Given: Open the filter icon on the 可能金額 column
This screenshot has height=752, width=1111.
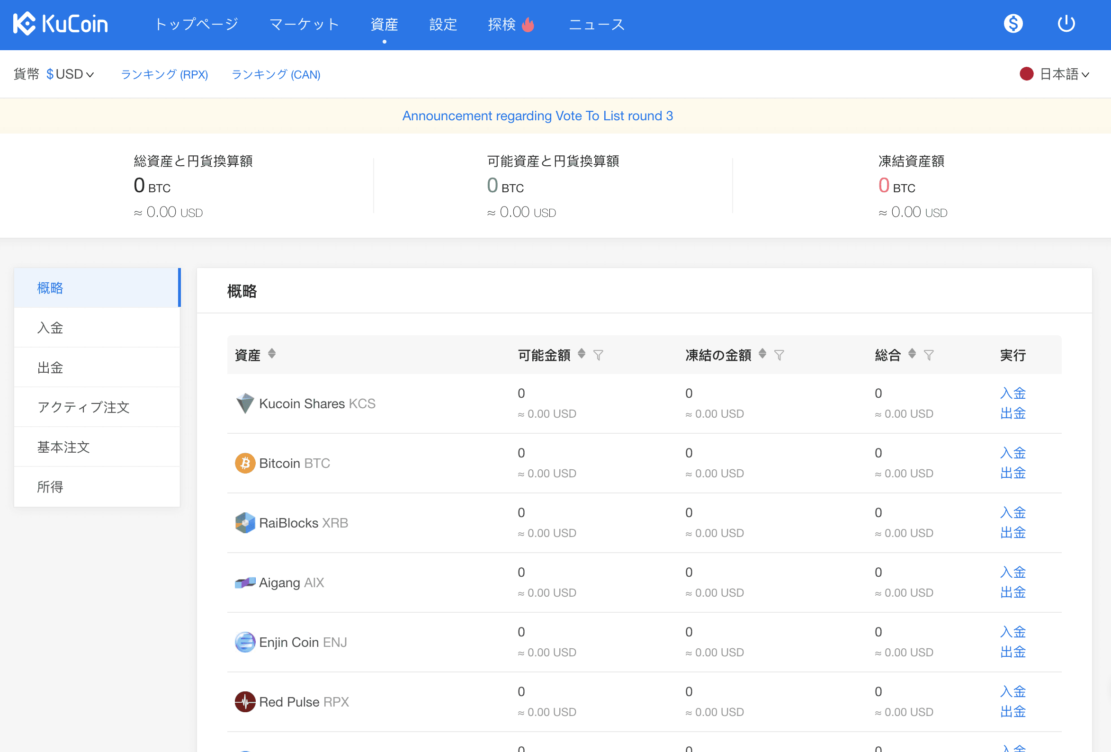Looking at the screenshot, I should [598, 355].
